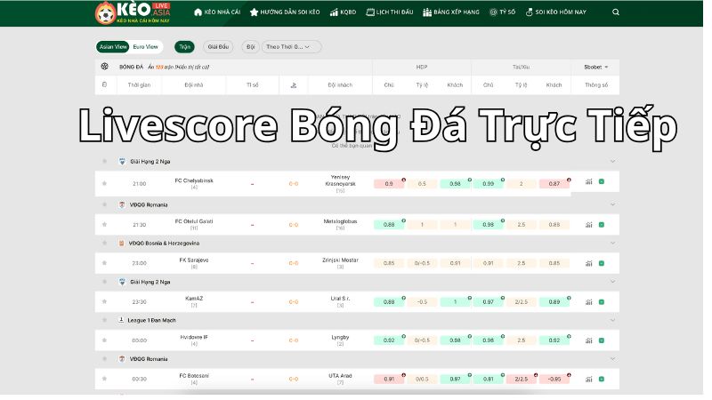The width and height of the screenshot is (712, 400).
Task: Click the corner flag icon in the table header
Action: 294,84
